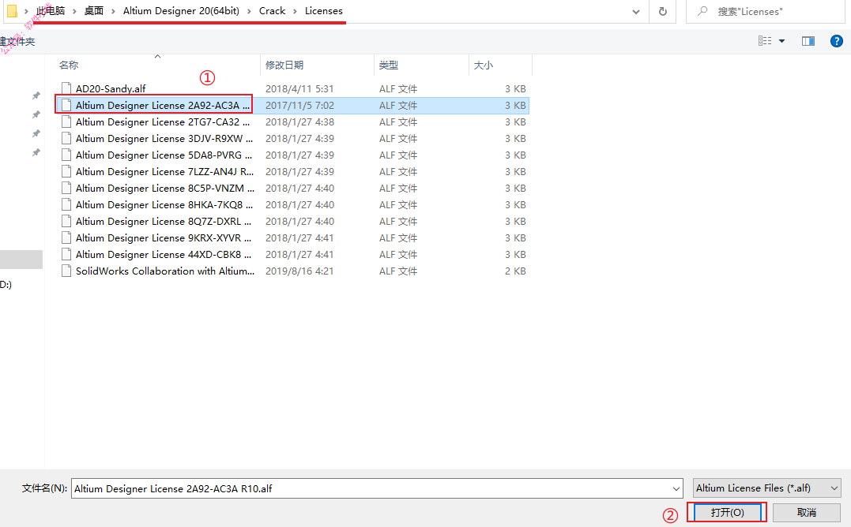Click Licenses in the breadcrumb path
Screen dimensions: 851x527
[x=323, y=11]
